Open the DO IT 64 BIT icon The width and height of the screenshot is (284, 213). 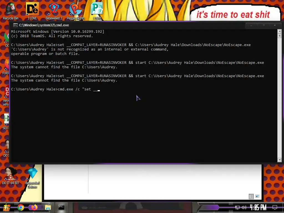tap(11, 176)
